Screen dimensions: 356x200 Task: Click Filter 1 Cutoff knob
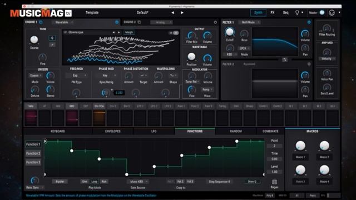229,32
